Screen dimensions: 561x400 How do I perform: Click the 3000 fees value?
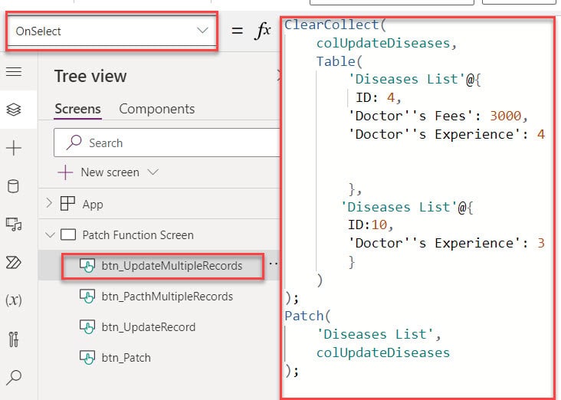[505, 116]
